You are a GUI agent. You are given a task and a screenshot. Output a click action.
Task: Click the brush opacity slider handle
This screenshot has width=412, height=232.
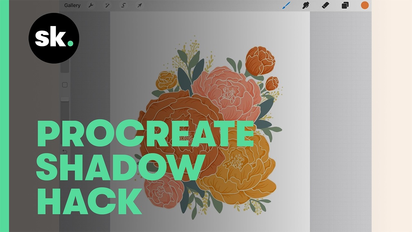coord(65,99)
